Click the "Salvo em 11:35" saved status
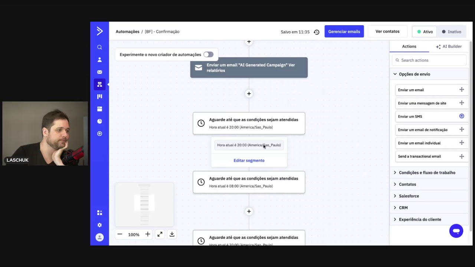The image size is (475, 267). pyautogui.click(x=295, y=32)
